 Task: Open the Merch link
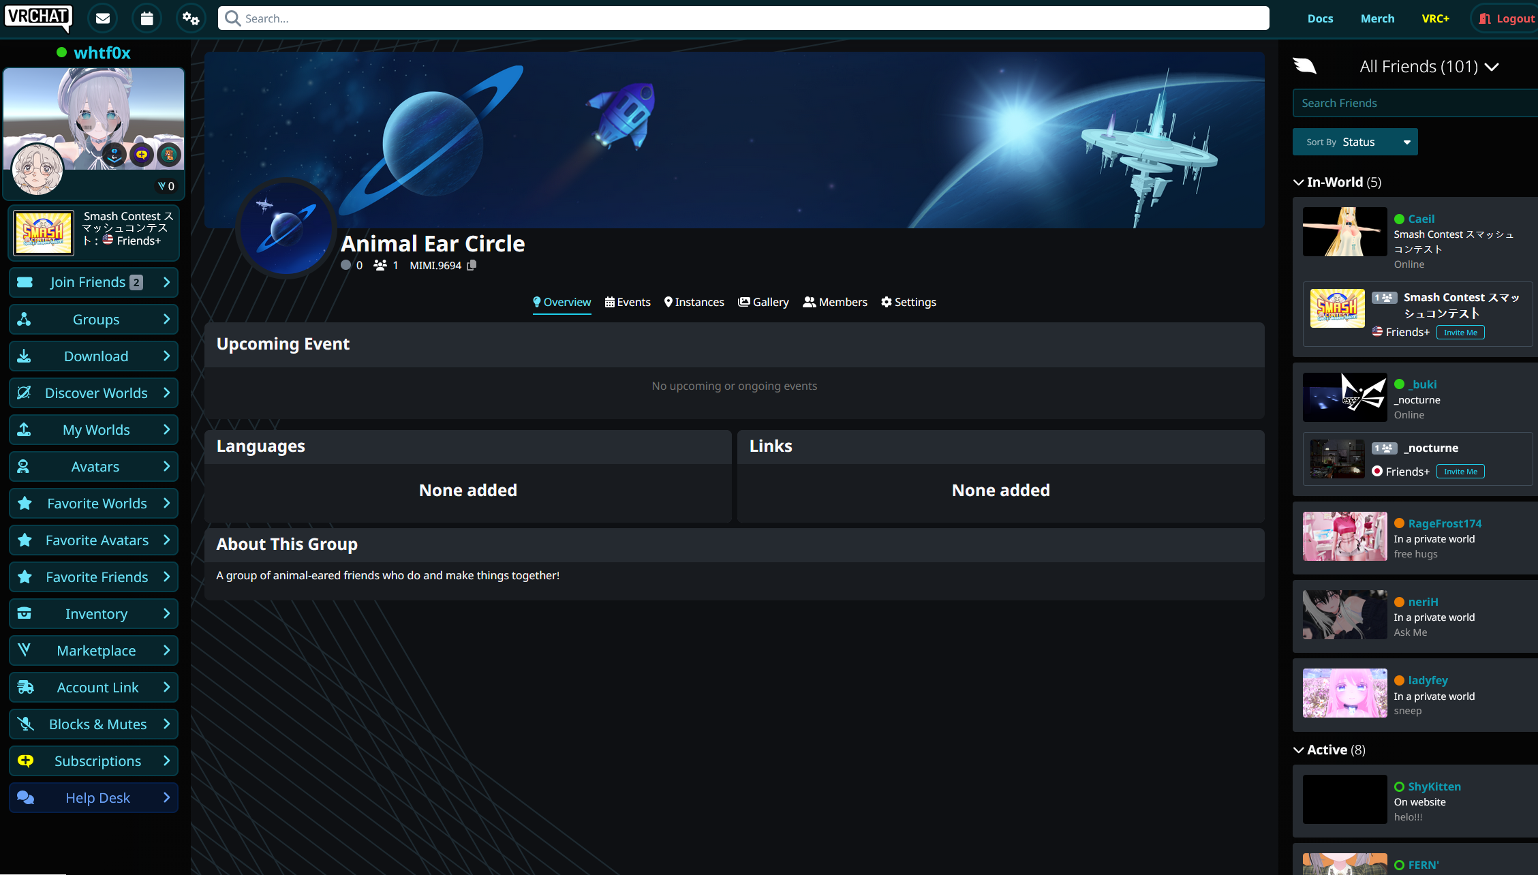tap(1377, 18)
